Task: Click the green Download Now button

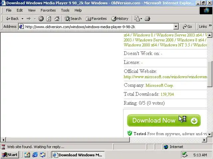Action: pyautogui.click(x=164, y=121)
